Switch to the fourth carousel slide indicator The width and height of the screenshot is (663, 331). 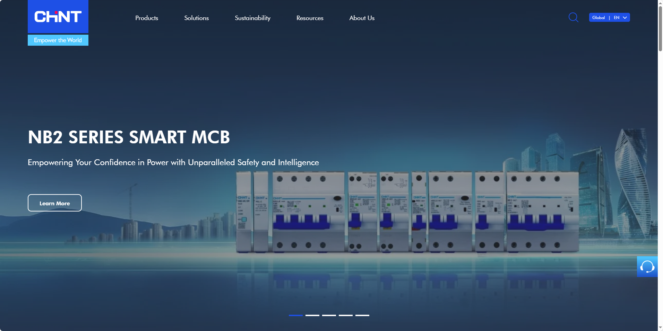point(346,315)
